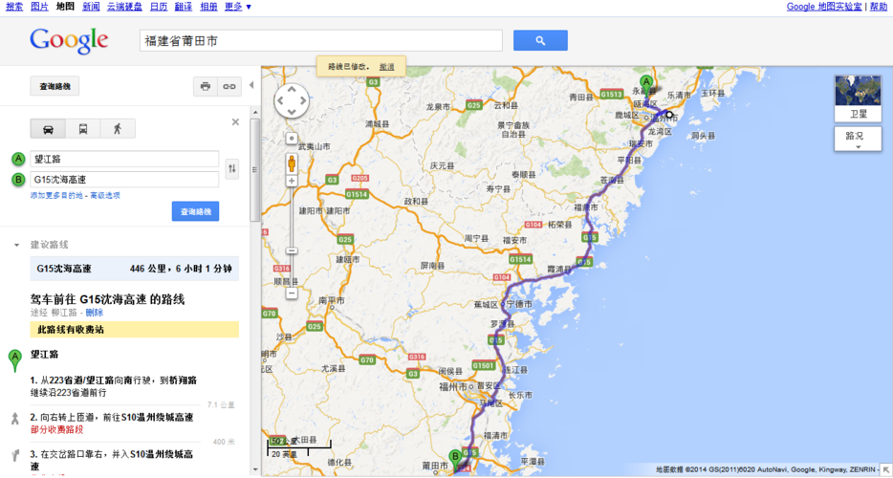This screenshot has height=478, width=893.
Task: Undo route change via 撤消 link
Action: coord(386,66)
